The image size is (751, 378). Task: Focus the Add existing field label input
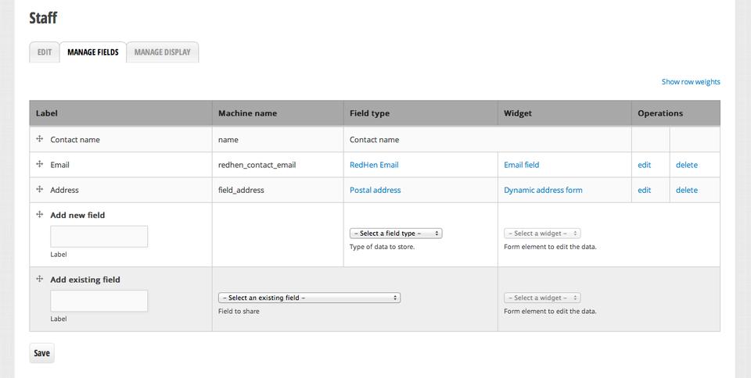coord(99,301)
